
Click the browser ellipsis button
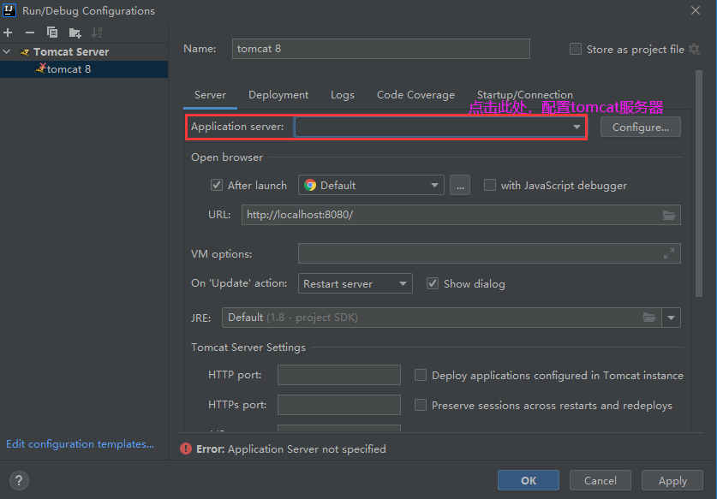[x=459, y=185]
